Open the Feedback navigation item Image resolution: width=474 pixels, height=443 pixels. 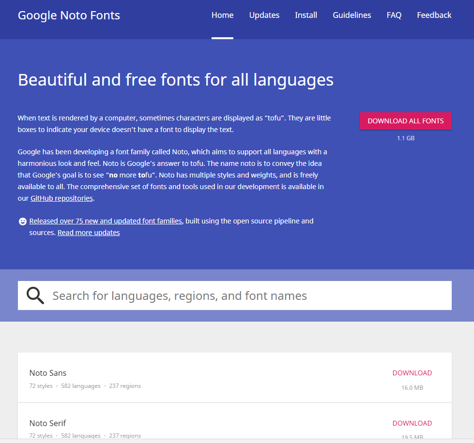coord(434,15)
